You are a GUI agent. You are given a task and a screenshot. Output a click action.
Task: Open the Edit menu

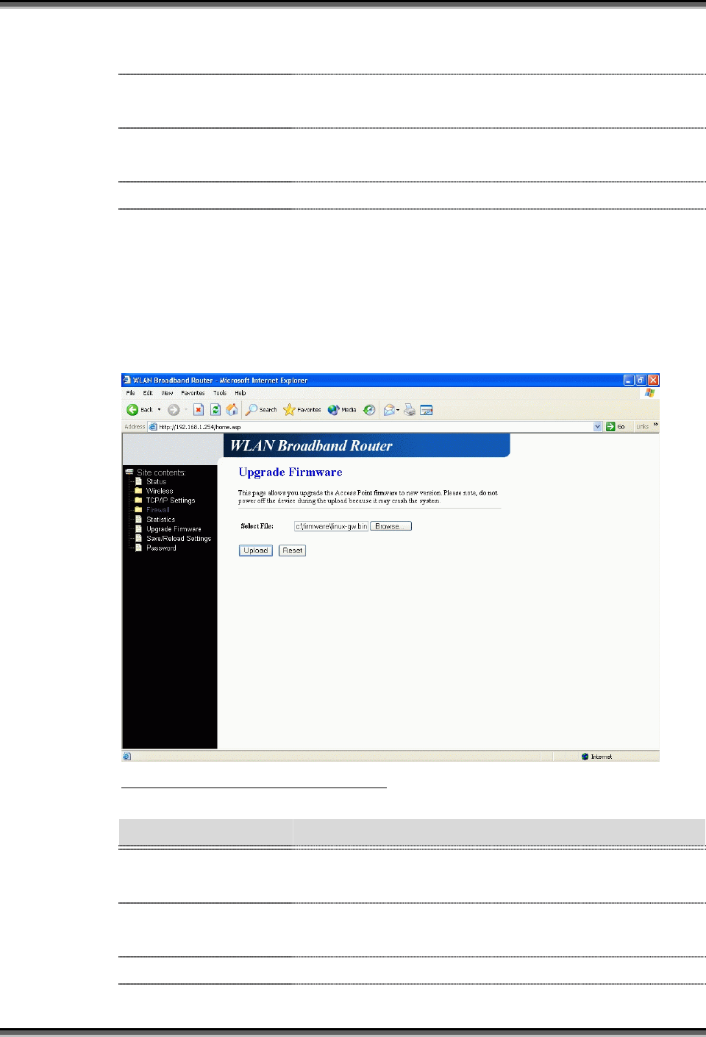coord(148,393)
